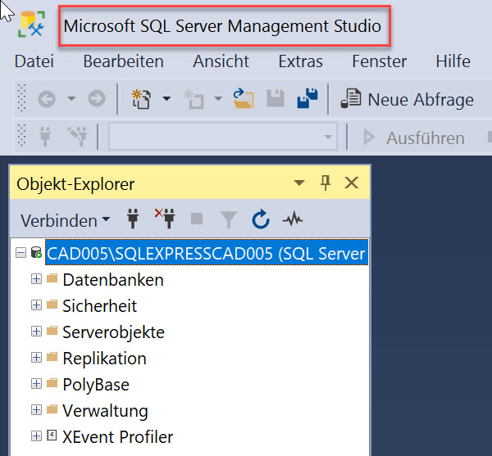The height and width of the screenshot is (456, 492).
Task: Close the Objekt-Explorer panel
Action: click(352, 183)
